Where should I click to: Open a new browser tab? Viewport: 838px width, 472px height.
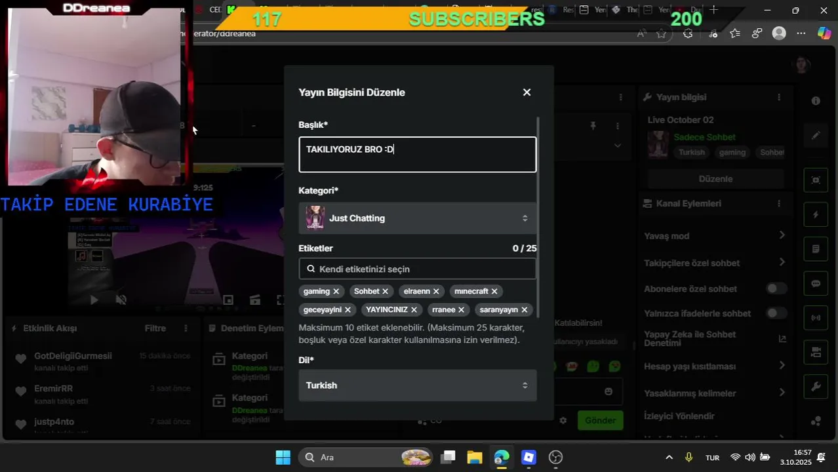tap(713, 10)
